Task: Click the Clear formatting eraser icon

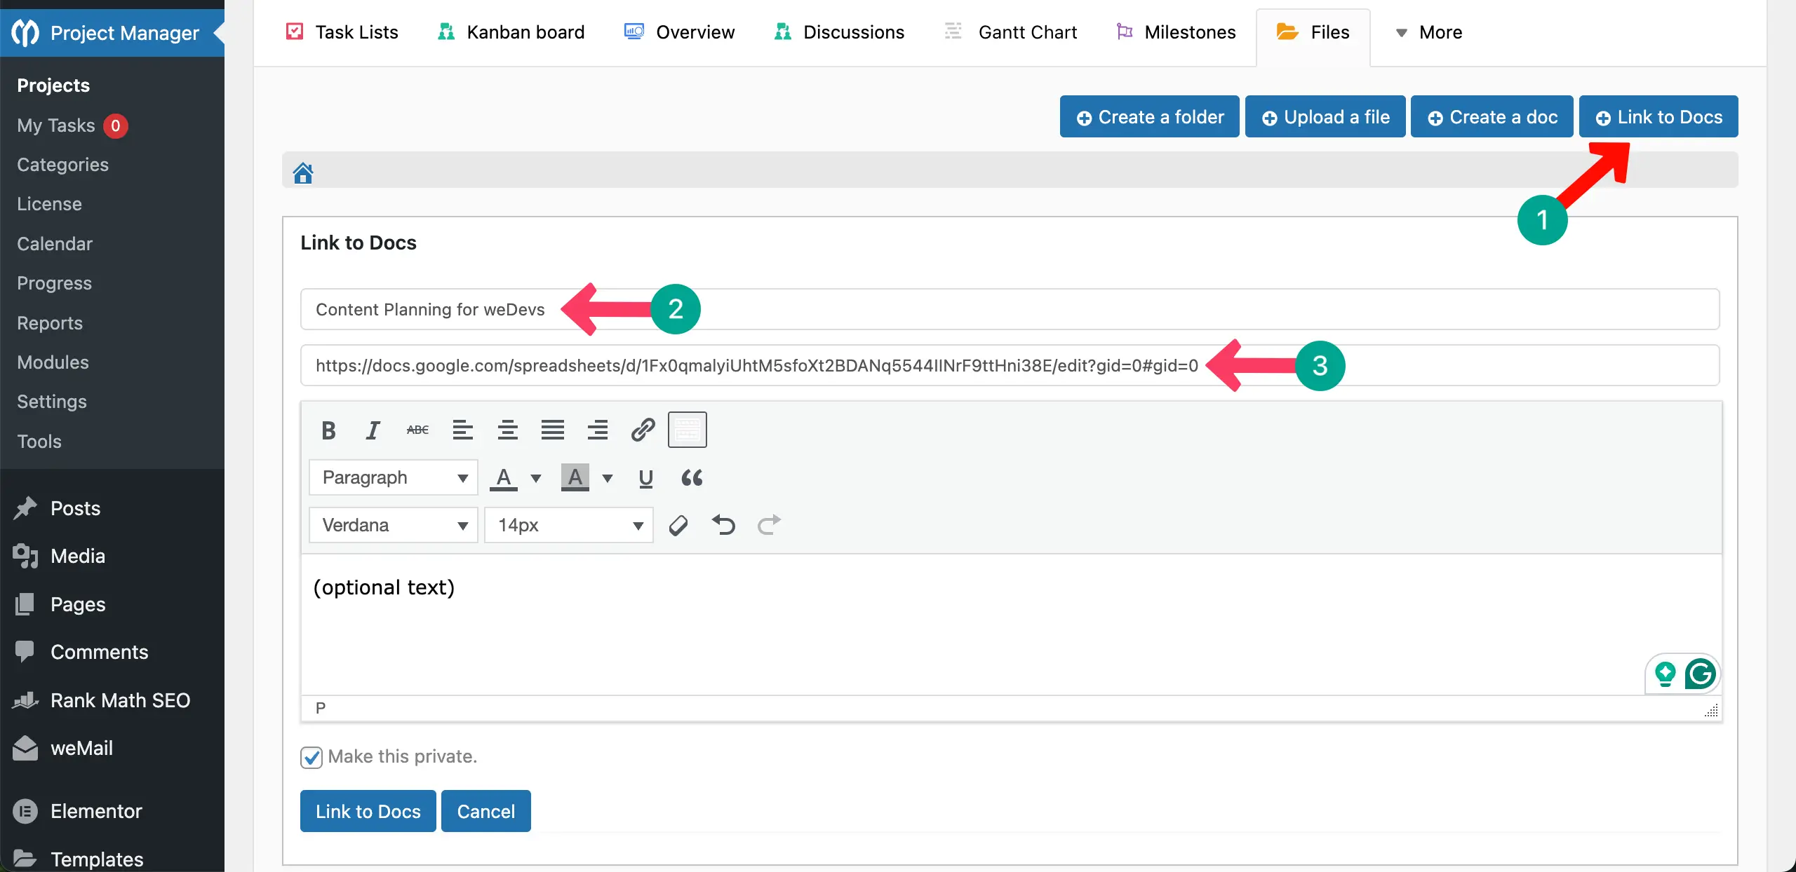Action: click(x=678, y=524)
